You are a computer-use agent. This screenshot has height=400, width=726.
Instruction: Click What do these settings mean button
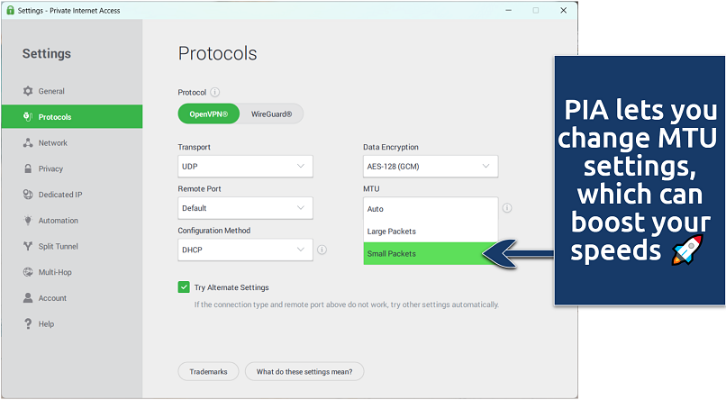click(304, 371)
